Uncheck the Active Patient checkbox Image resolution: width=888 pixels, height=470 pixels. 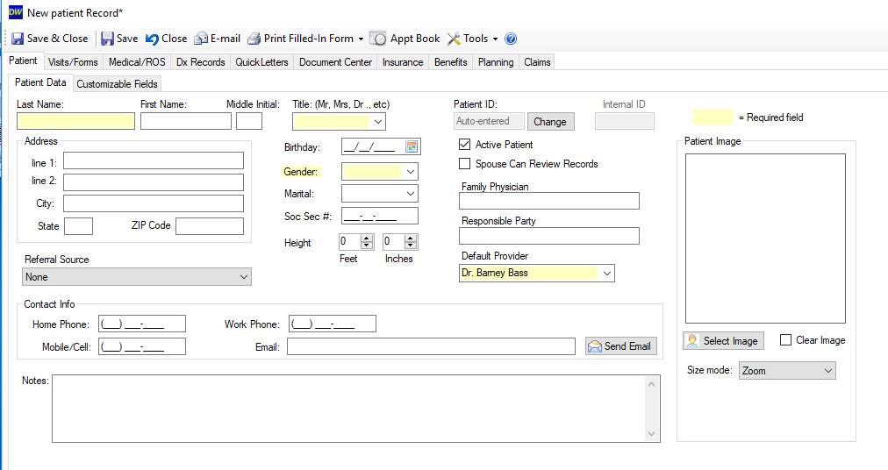pyautogui.click(x=465, y=145)
